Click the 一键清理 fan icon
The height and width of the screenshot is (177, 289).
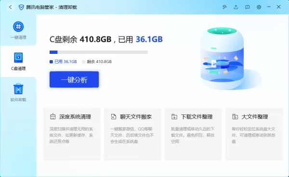click(x=18, y=26)
